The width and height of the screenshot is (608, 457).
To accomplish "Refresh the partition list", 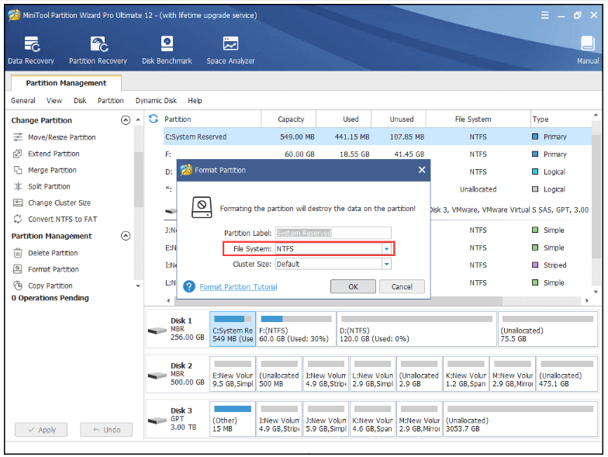I will (x=154, y=119).
